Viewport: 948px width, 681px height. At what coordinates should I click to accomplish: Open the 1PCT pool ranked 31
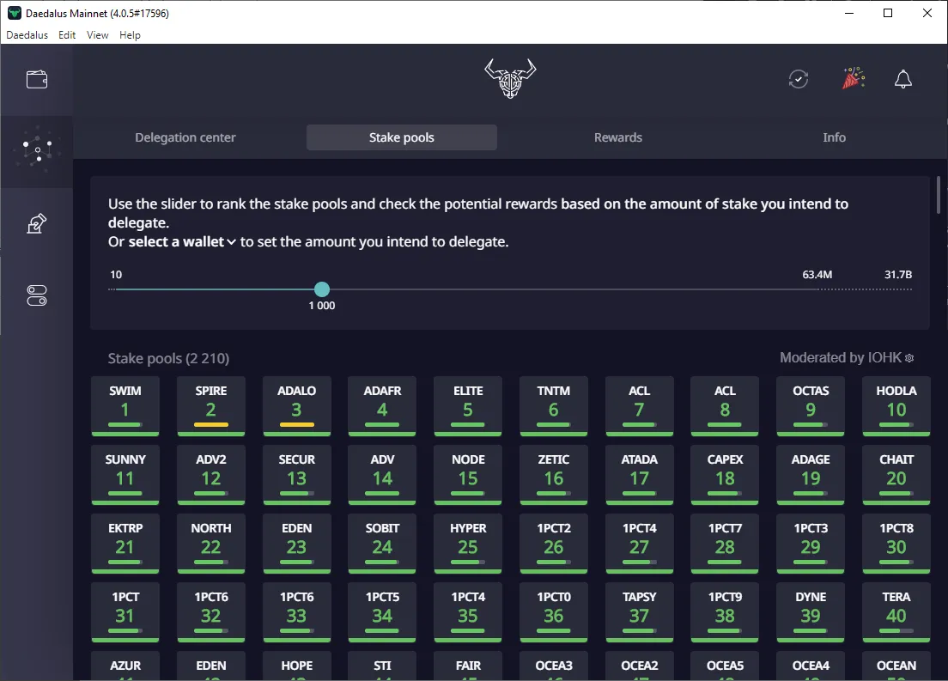tap(125, 612)
